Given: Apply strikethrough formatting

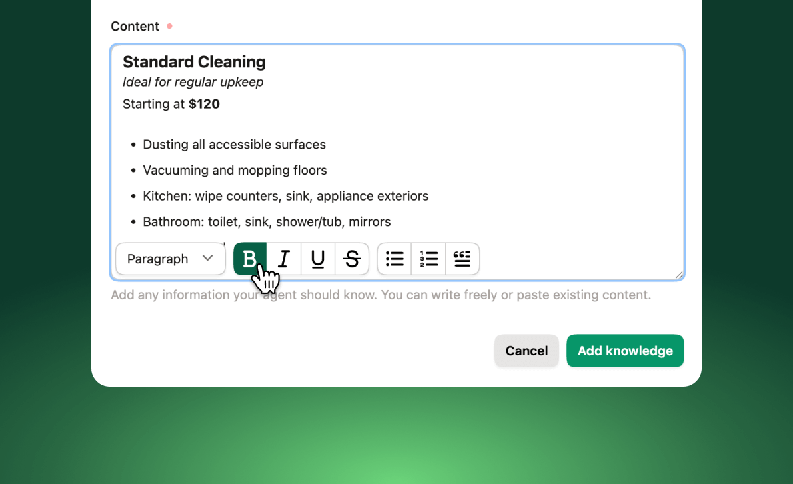Looking at the screenshot, I should [352, 259].
